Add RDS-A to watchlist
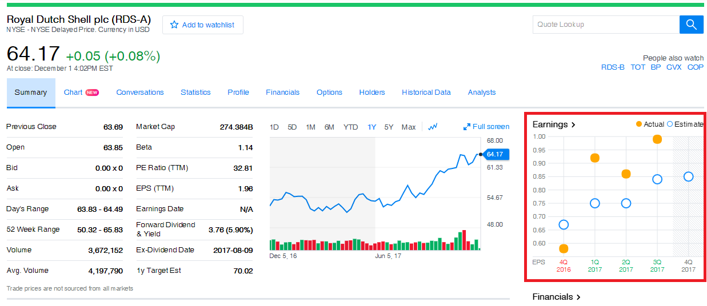Image resolution: width=707 pixels, height=306 pixels. [x=203, y=25]
